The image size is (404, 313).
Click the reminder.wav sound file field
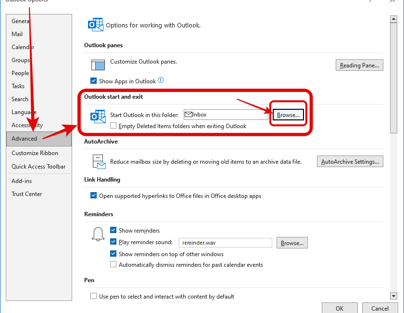point(226,243)
